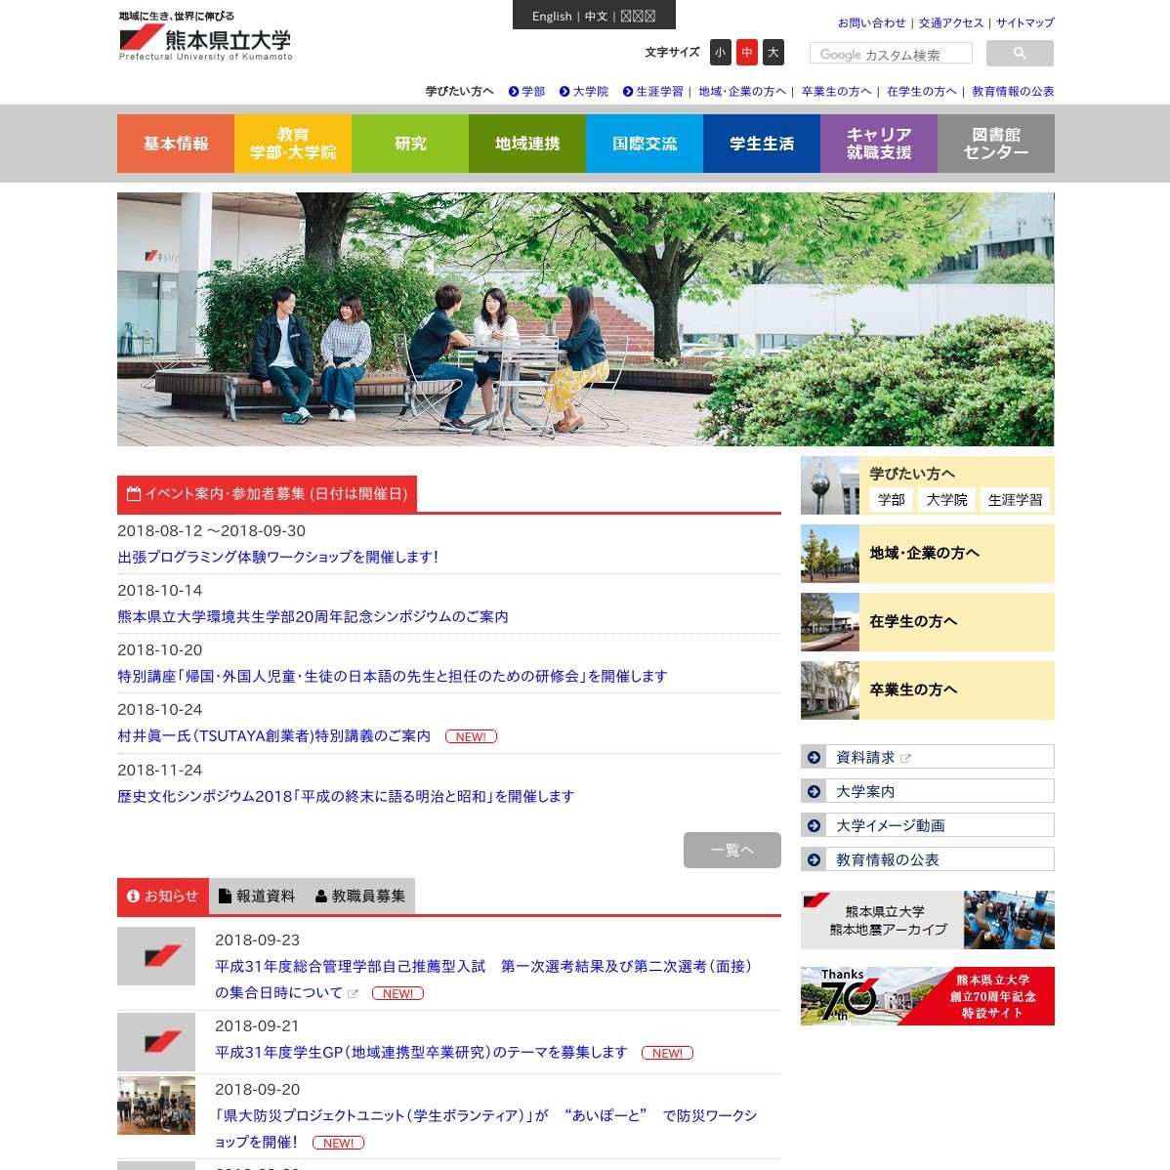
Task: Click arrow icon beside 大学院 in top navigation
Action: tap(564, 92)
